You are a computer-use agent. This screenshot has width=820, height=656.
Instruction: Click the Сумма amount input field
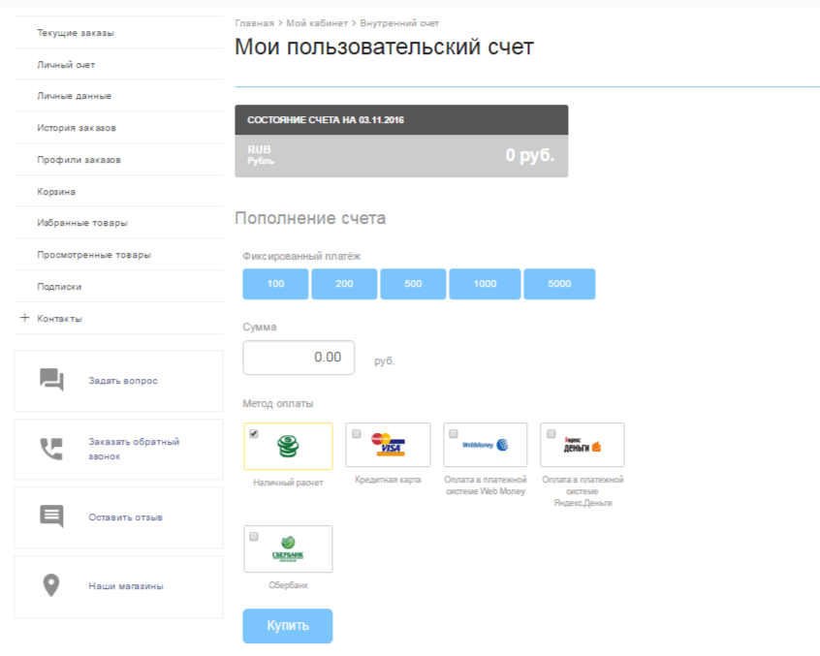(x=299, y=358)
